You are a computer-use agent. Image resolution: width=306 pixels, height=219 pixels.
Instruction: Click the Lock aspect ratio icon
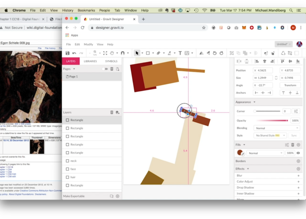(x=276, y=78)
